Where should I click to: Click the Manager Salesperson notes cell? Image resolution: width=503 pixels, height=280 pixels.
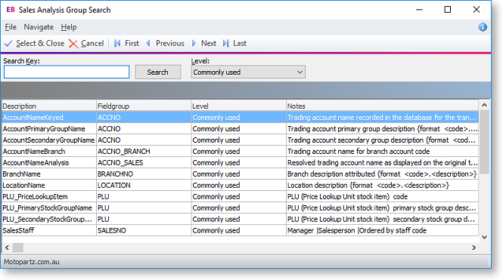(x=382, y=230)
